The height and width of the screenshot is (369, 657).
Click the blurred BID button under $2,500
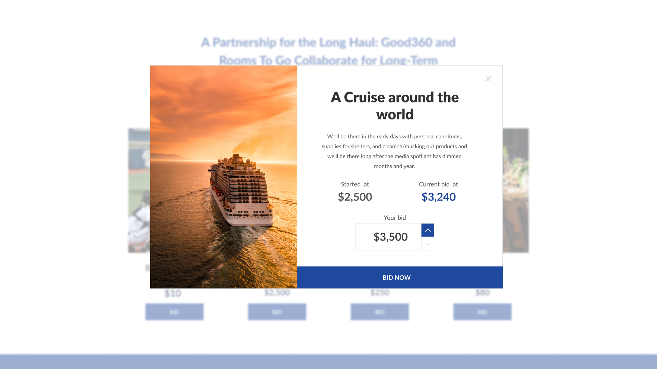coord(277,312)
